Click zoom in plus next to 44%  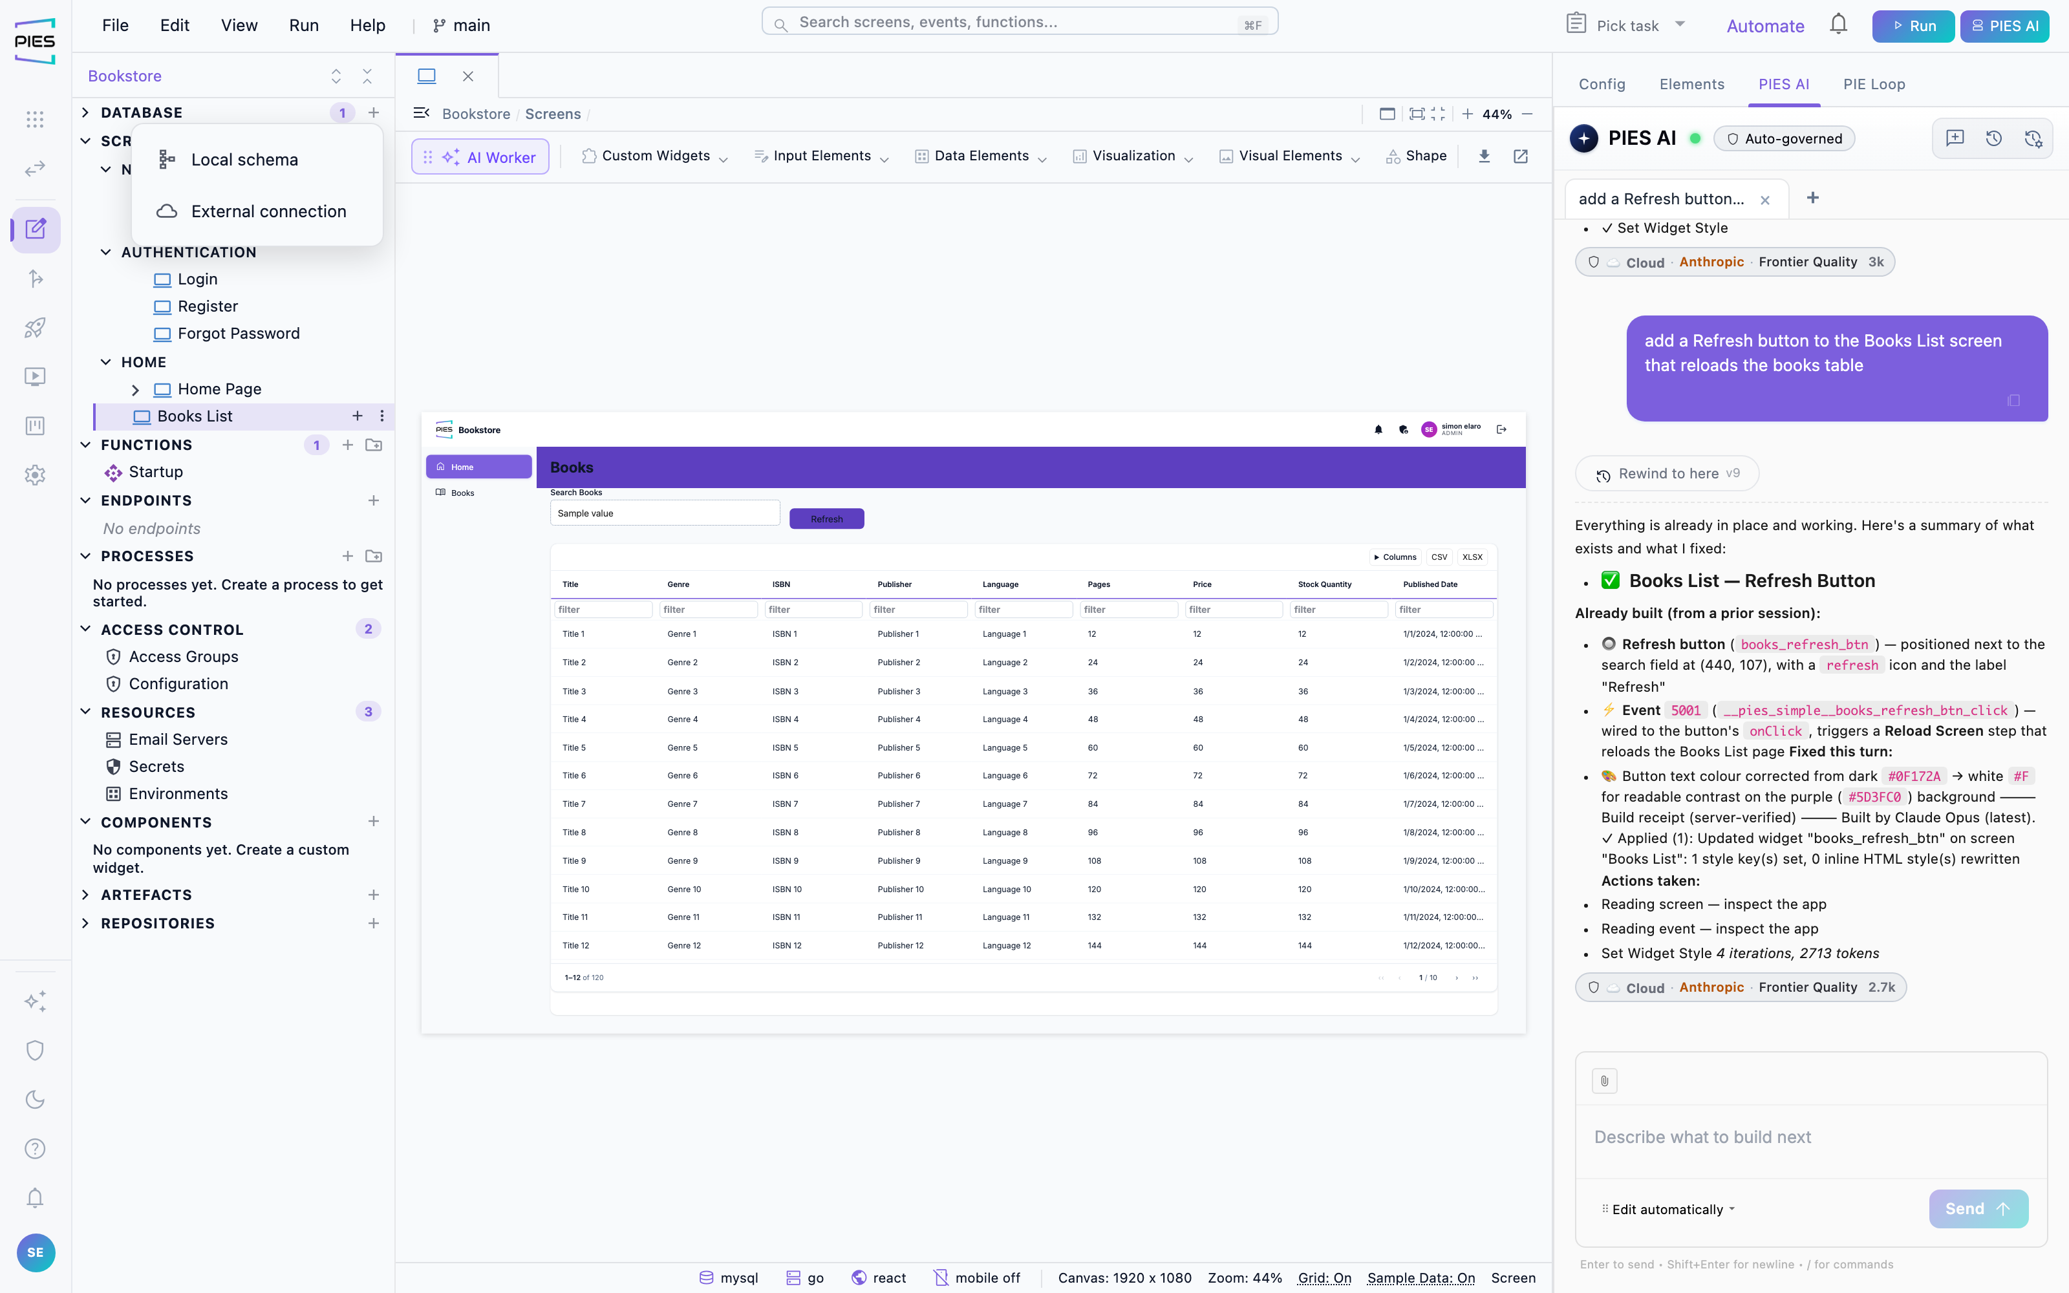(1467, 114)
